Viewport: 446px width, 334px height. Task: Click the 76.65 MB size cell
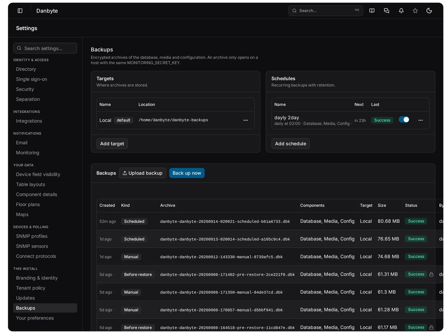coord(388,239)
